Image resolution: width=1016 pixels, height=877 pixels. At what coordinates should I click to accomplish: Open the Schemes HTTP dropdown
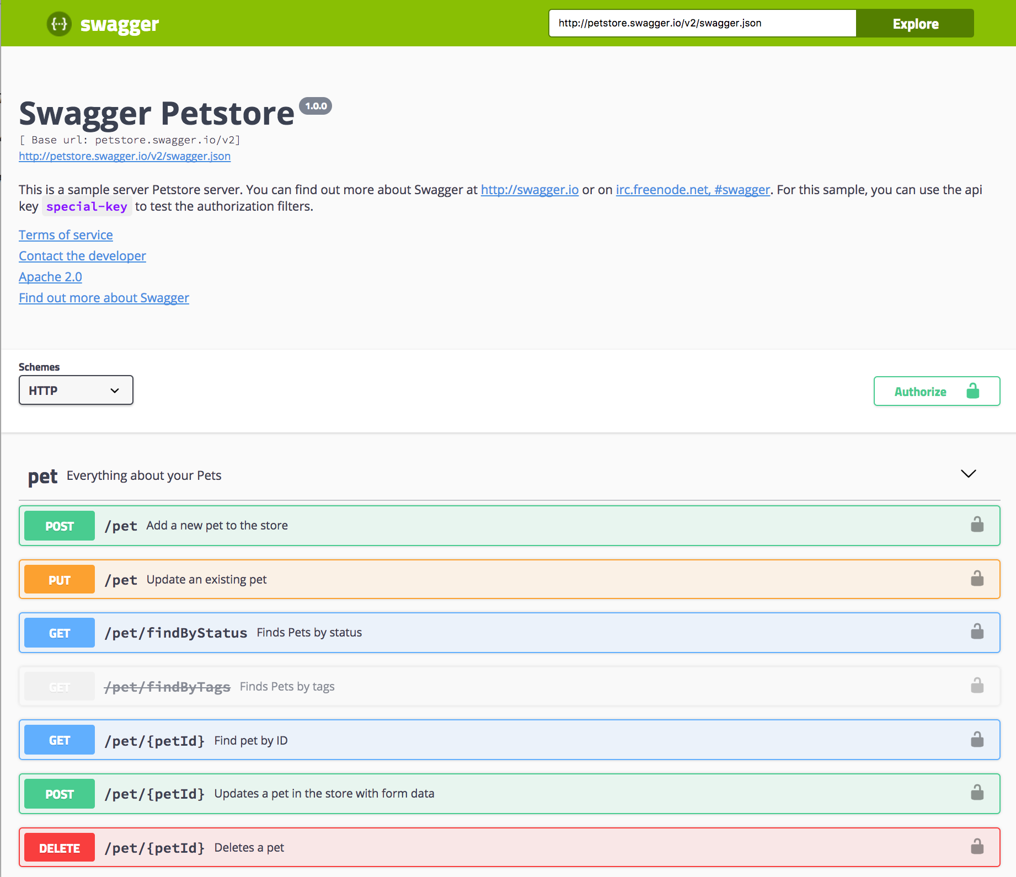76,390
